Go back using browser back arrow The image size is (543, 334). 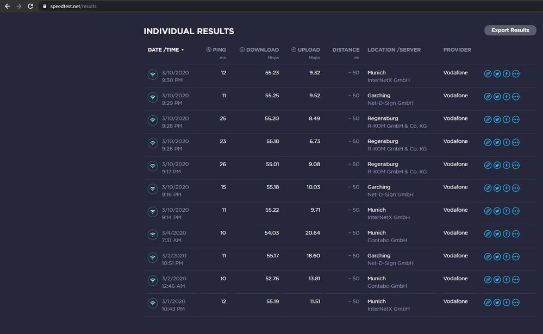[7, 6]
